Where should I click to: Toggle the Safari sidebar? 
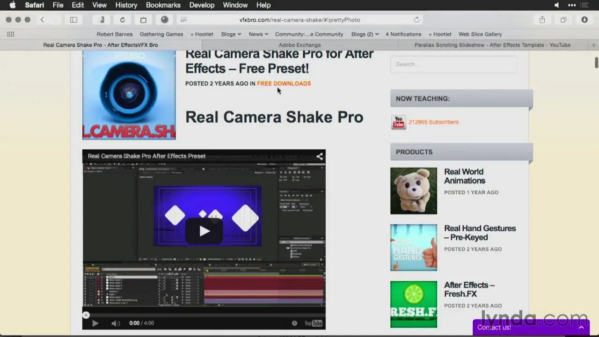(73, 20)
